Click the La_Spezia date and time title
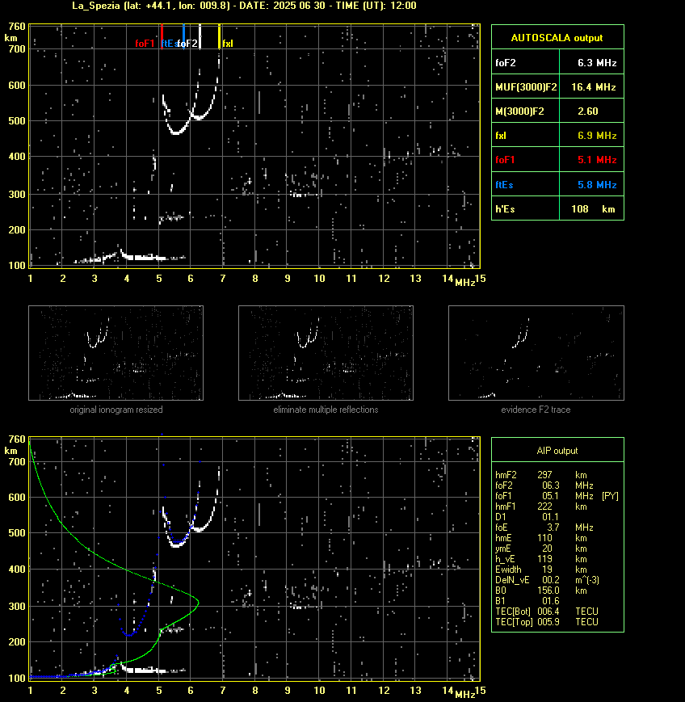 click(x=244, y=6)
